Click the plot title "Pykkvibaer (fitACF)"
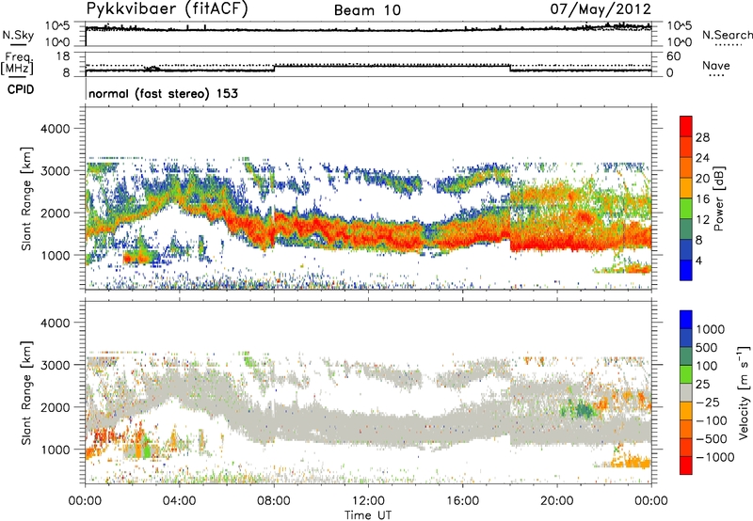Viewport: 753px width, 521px height. (x=167, y=9)
